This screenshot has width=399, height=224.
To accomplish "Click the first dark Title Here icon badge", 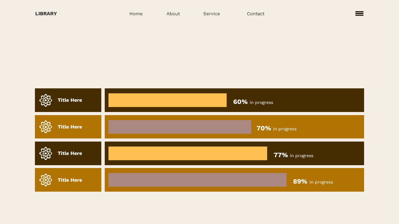I will pos(68,100).
